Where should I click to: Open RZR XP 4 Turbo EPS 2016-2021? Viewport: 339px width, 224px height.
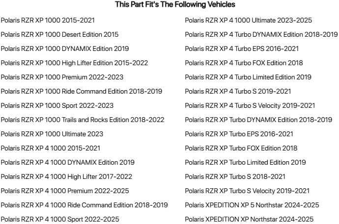coord(242,49)
